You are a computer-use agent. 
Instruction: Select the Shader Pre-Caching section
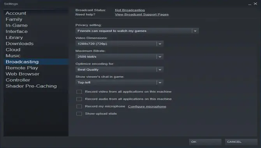coord(31,86)
